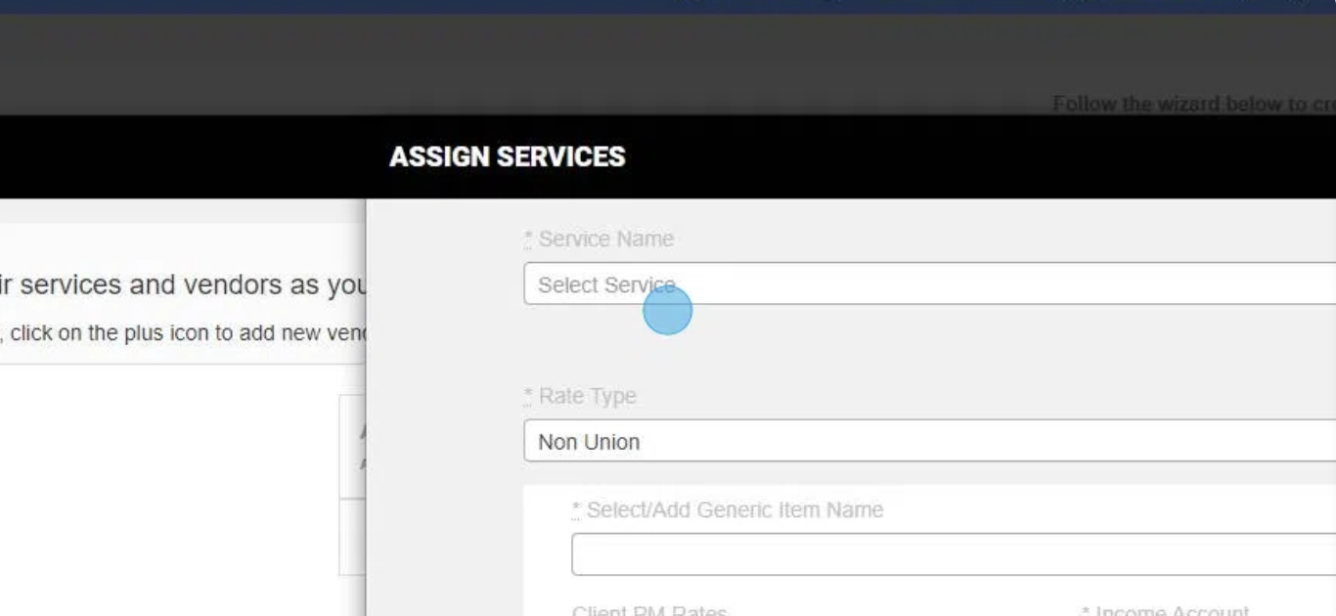Click the asterisk beside Generic Item Name

[576, 508]
